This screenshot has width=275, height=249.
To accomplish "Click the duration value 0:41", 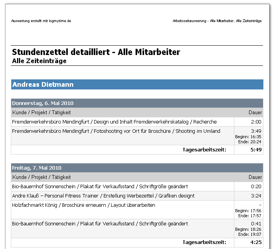I will pyautogui.click(x=256, y=224).
